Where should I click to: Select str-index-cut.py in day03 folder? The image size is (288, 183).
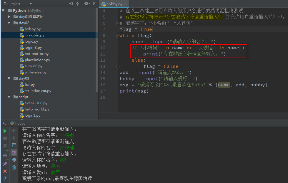click(x=38, y=91)
